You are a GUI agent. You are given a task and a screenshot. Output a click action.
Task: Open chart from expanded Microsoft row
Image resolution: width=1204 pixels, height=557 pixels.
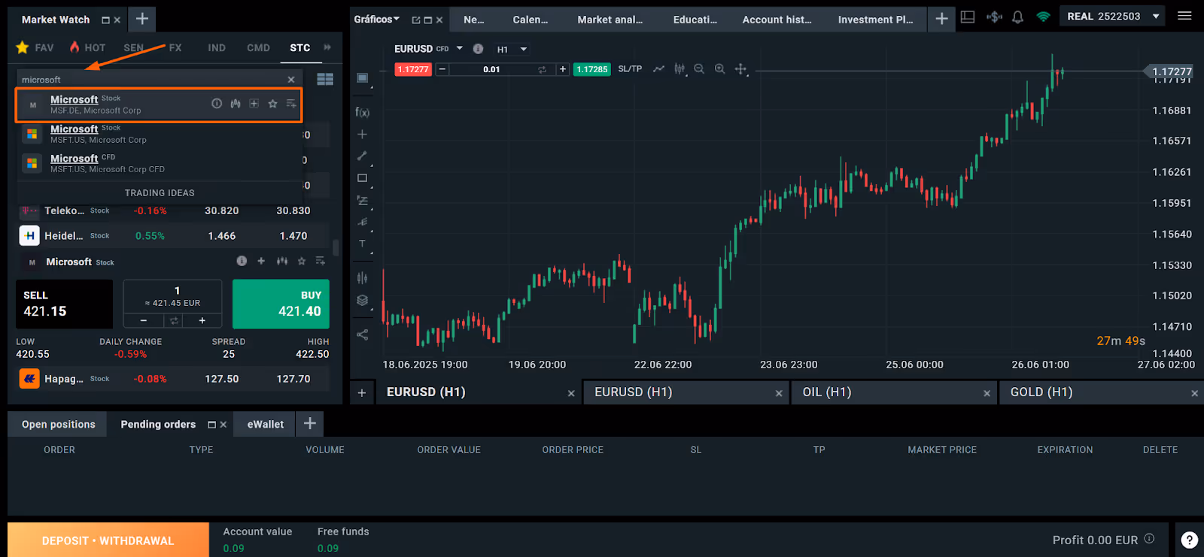pos(282,261)
